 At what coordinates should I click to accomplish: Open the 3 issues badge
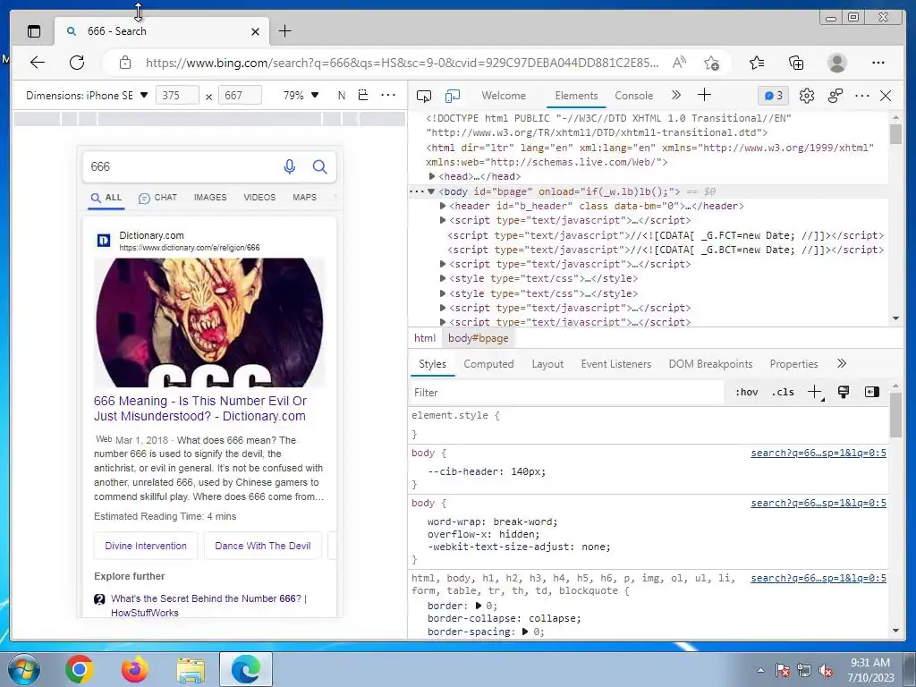coord(774,96)
